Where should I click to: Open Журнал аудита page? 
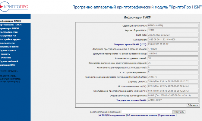[8, 50]
